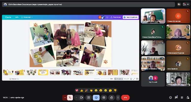Open Canva editing mode dropdown in header
Viewport: 191px width, 102px height.
(x=26, y=17)
